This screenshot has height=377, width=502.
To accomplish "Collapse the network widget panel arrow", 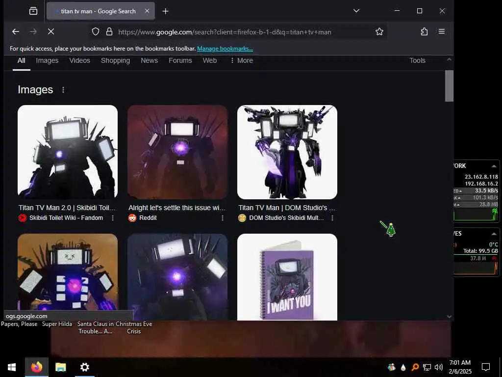I will (494, 166).
